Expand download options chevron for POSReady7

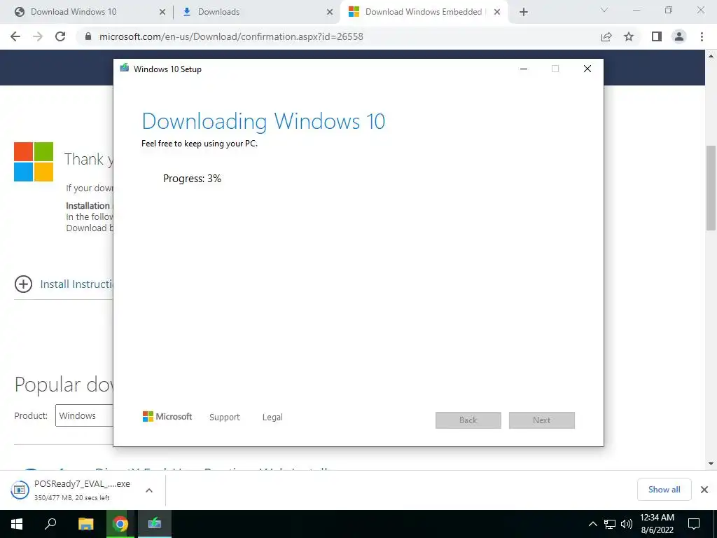(149, 490)
